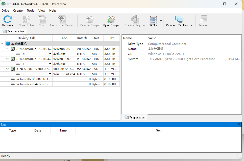Click the Log Type column header
Viewport: 244px width, 161px height.
click(x=12, y=131)
